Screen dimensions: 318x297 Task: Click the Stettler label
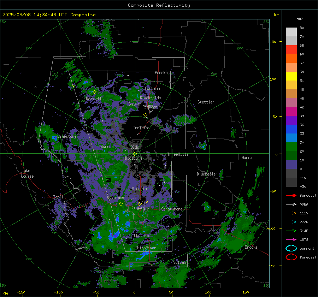(x=206, y=102)
